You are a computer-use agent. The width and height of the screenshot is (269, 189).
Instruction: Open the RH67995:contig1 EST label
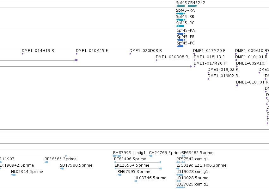(x=129, y=153)
